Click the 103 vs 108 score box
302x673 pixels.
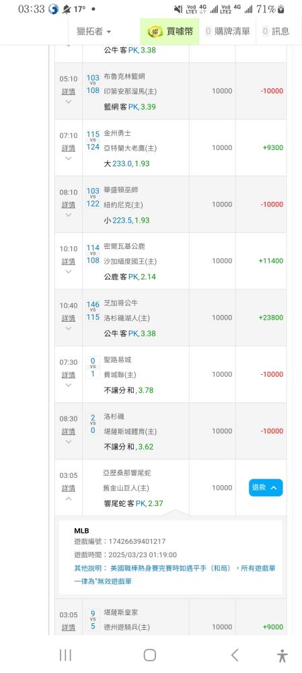(x=93, y=84)
